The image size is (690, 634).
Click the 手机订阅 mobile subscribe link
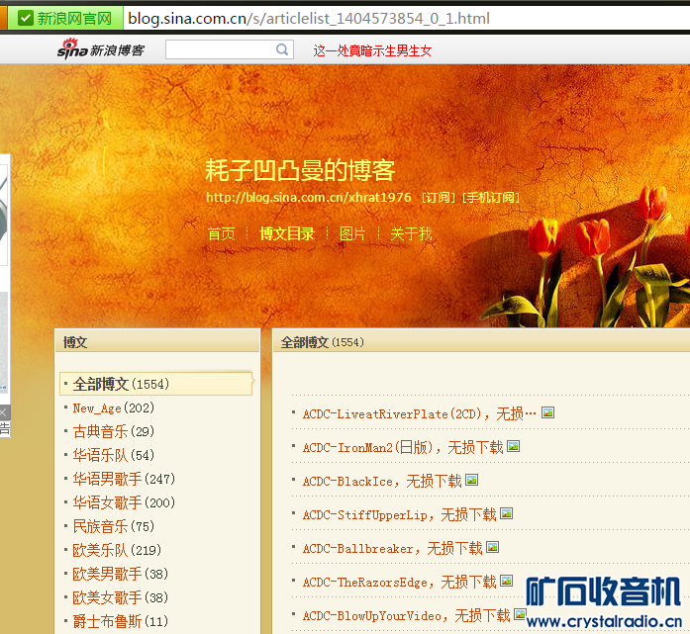pos(491,198)
